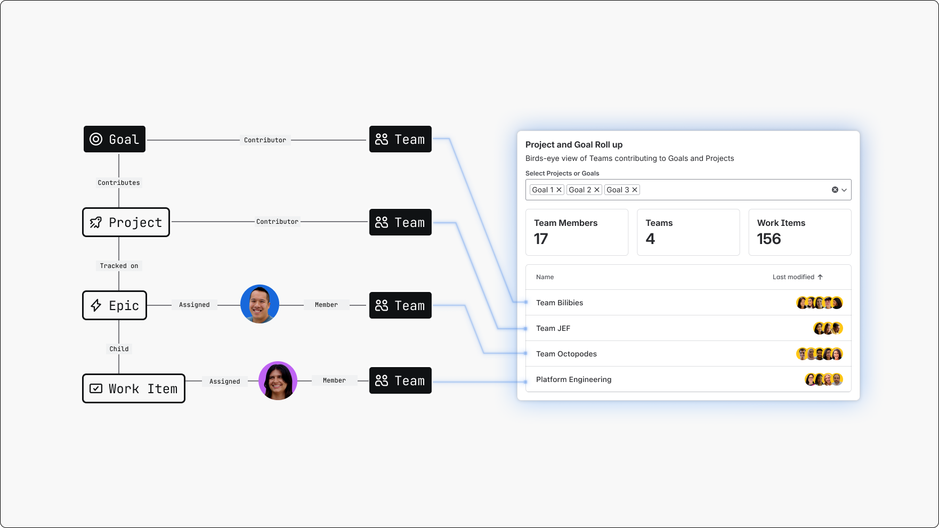Remove the Goal 3 chip
The image size is (939, 528).
coord(634,190)
